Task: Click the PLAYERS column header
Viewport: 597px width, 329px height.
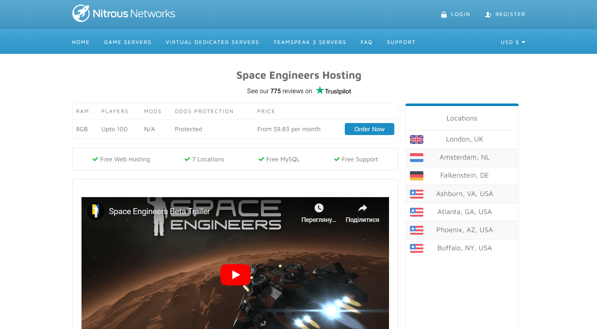Action: point(115,111)
